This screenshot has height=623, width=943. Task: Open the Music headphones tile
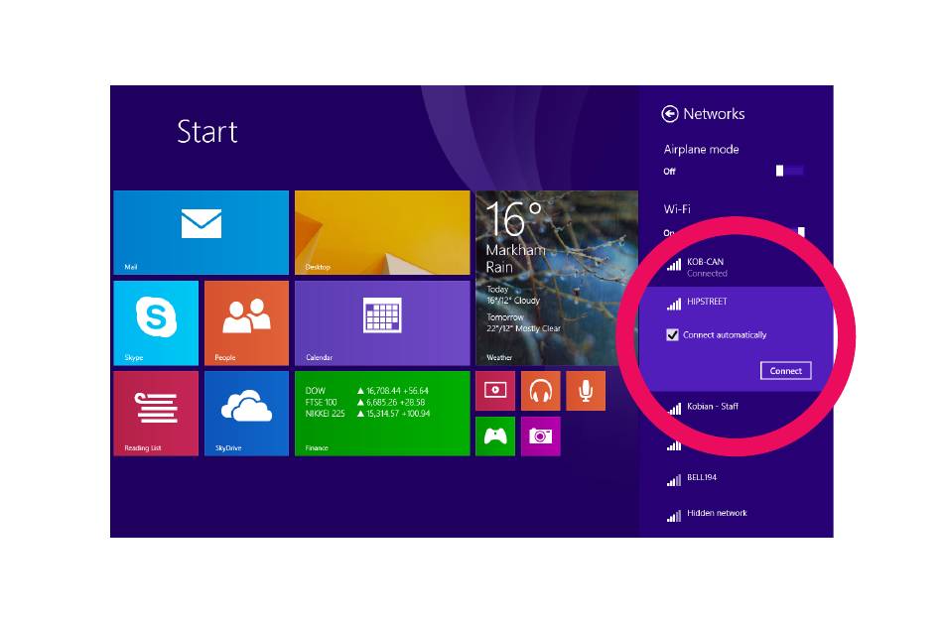pos(541,391)
